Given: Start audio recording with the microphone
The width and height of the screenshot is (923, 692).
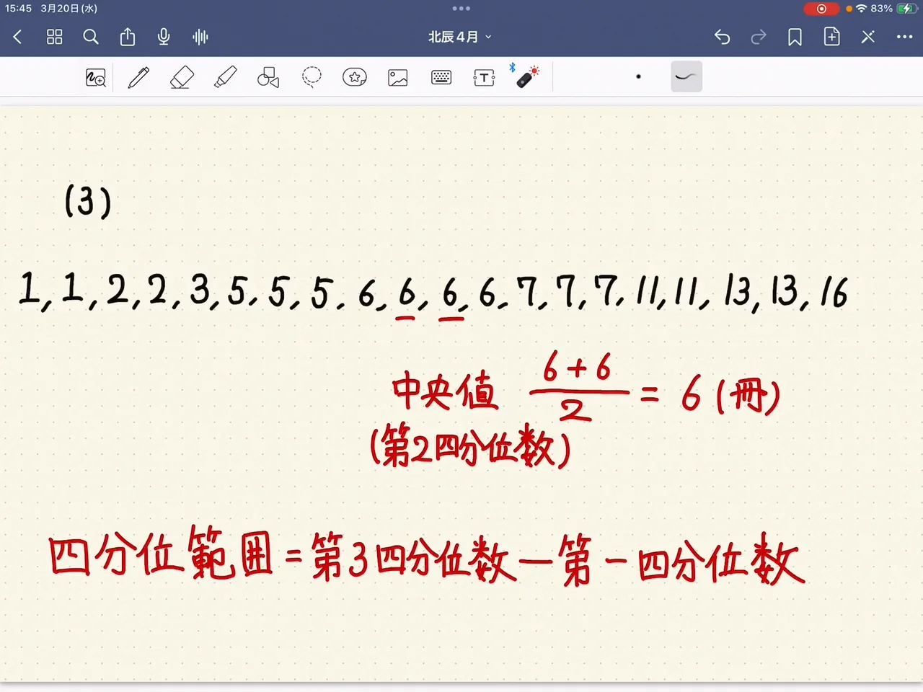Looking at the screenshot, I should [164, 37].
